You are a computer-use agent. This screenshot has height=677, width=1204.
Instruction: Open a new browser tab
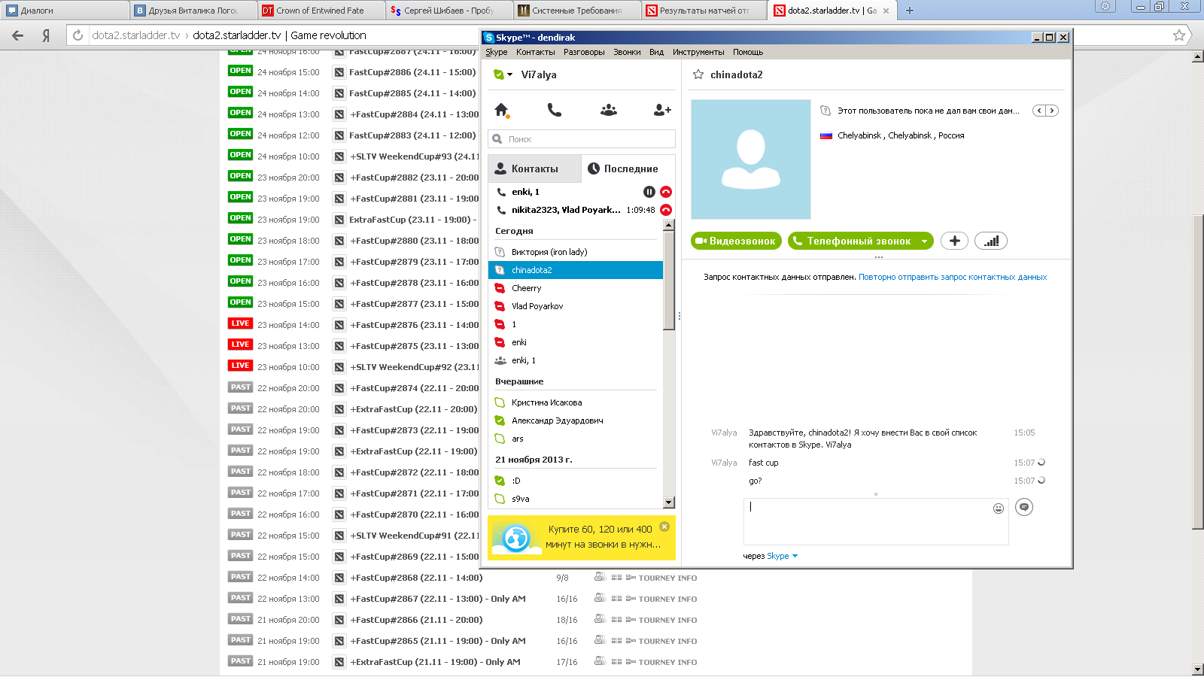pyautogui.click(x=910, y=11)
